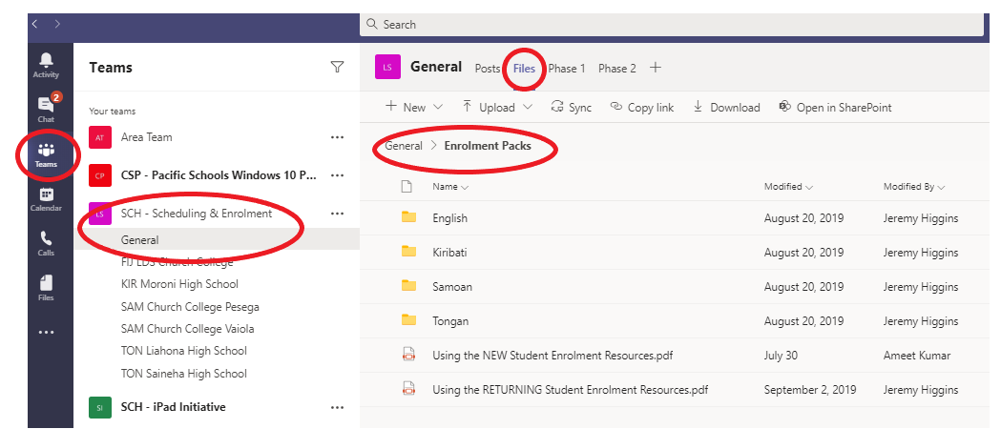Switch to the Posts tab
Screen dimensions: 1001x429
tap(488, 69)
